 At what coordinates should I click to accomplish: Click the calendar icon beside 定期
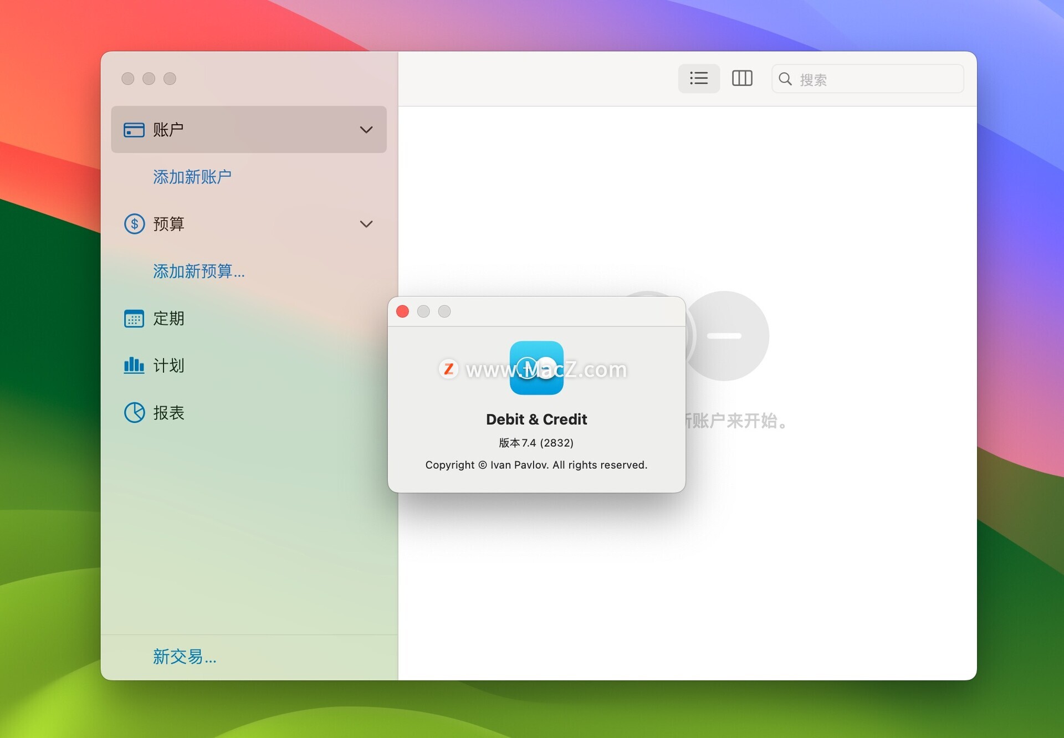tap(134, 319)
